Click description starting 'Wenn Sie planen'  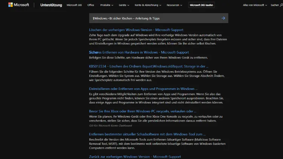click(x=156, y=119)
